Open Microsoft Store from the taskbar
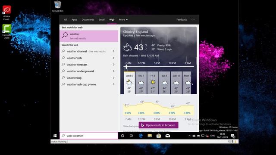 coord(159,136)
